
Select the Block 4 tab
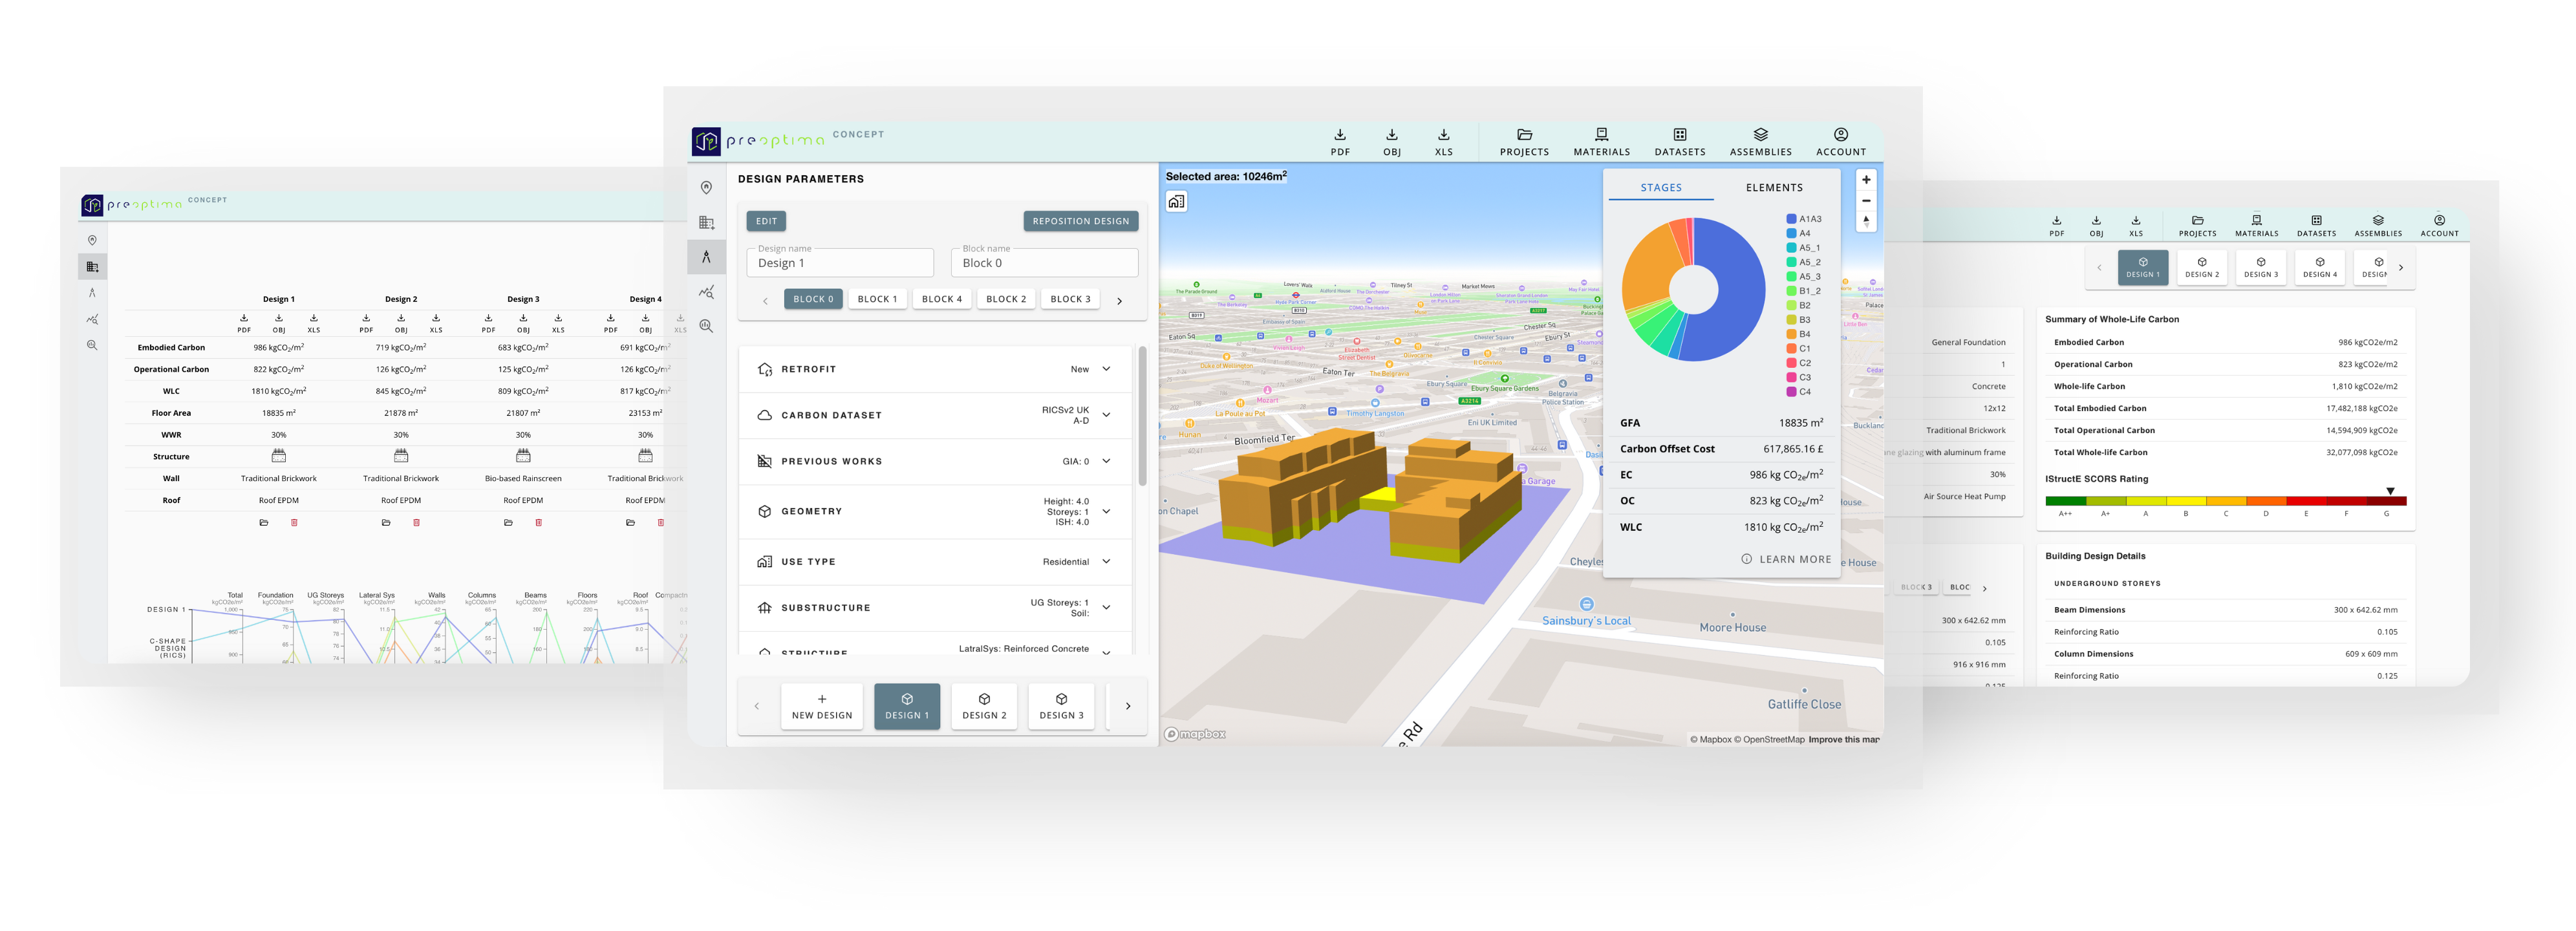click(x=941, y=299)
